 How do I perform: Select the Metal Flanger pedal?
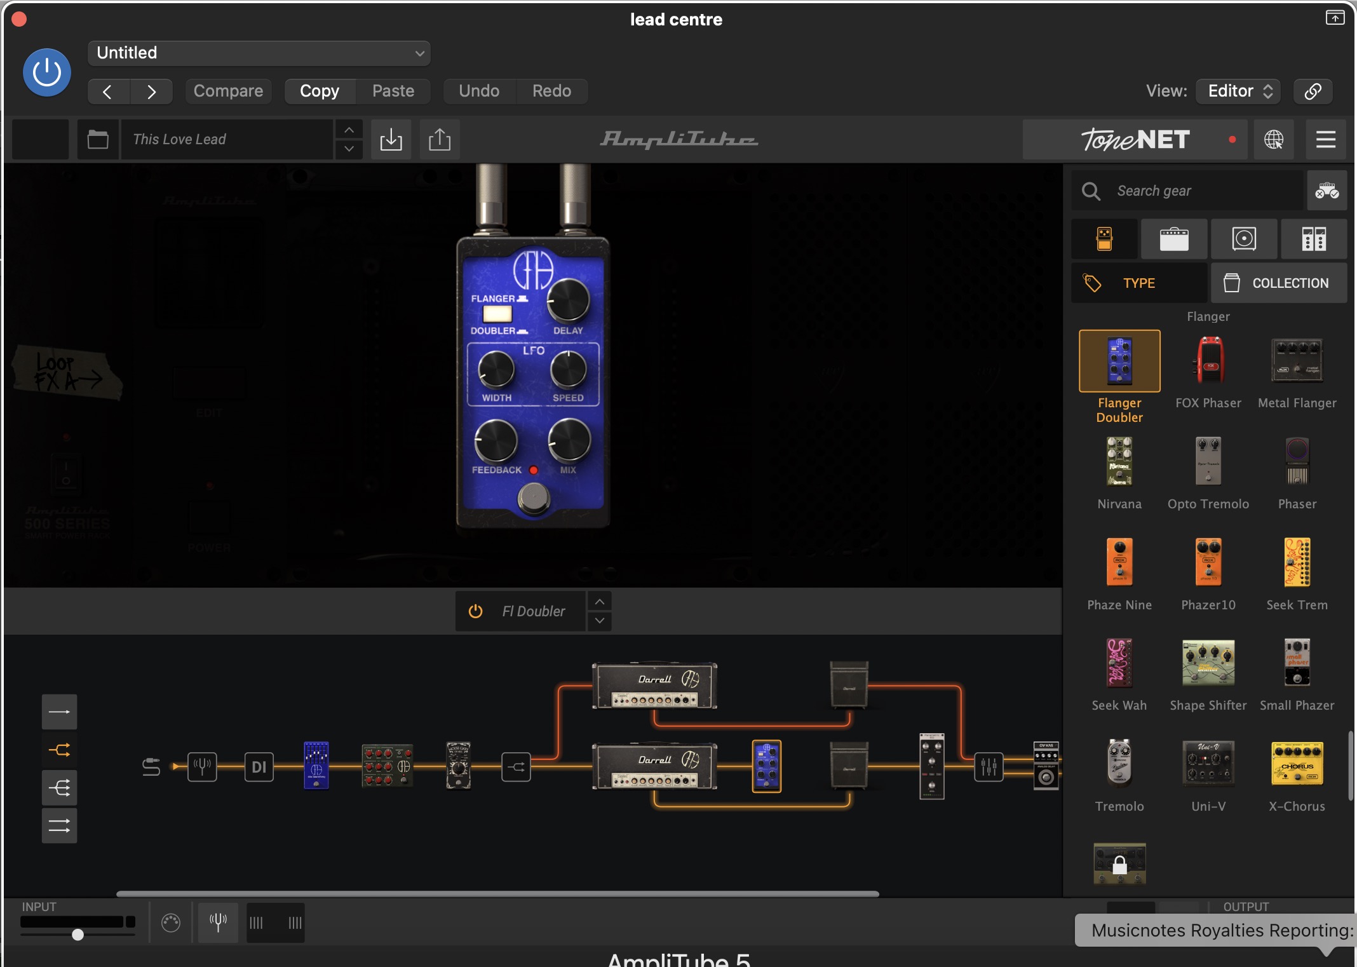(1297, 361)
